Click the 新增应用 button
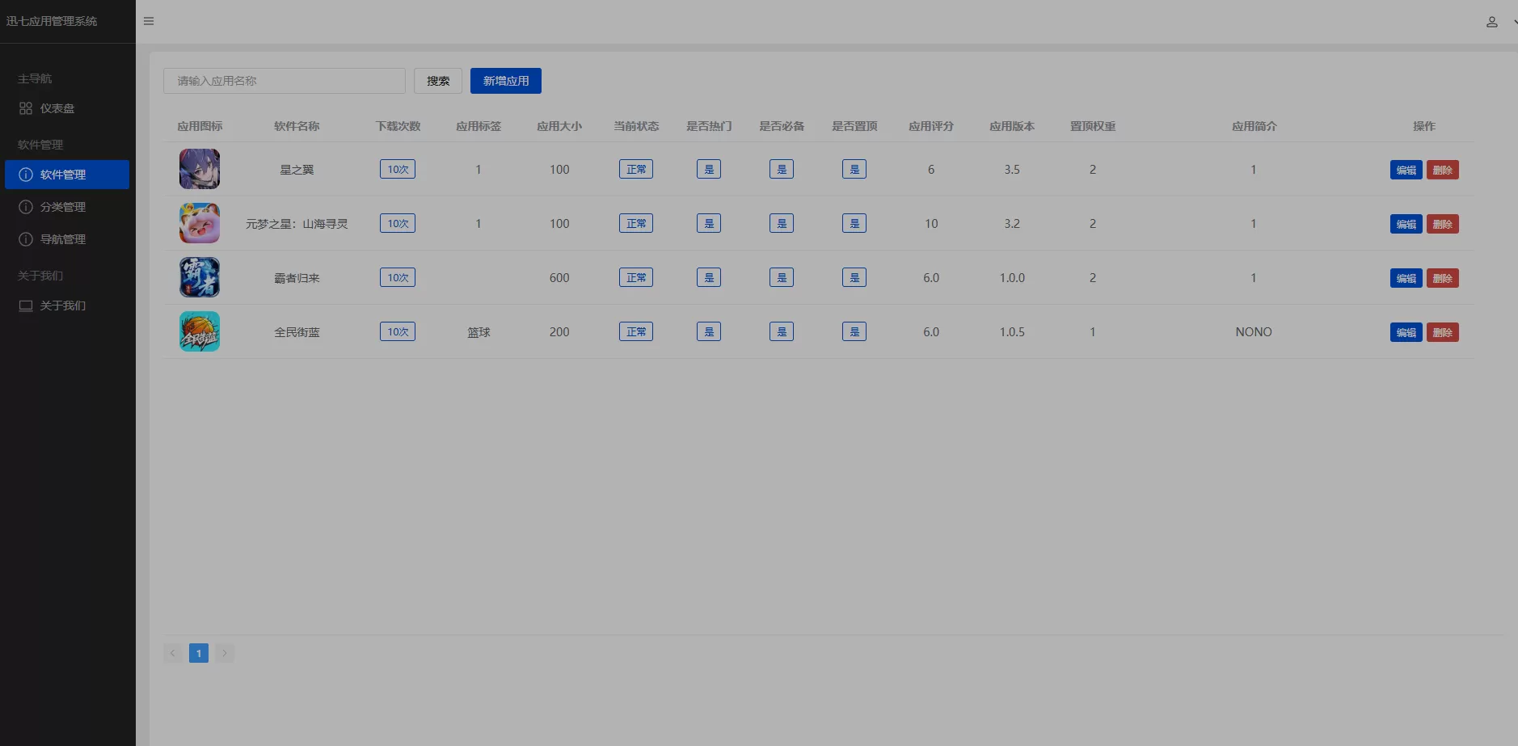Image resolution: width=1518 pixels, height=746 pixels. [x=506, y=81]
